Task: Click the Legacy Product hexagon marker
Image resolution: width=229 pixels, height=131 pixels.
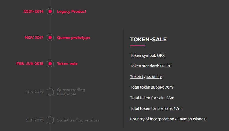Action: tap(50, 11)
